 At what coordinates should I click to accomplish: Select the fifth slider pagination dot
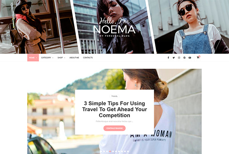(x=113, y=151)
